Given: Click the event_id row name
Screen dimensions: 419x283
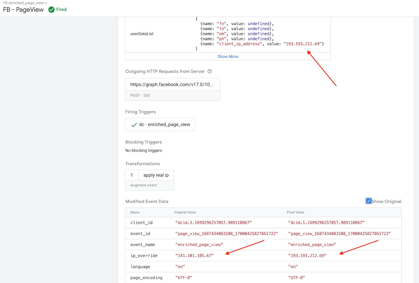Looking at the screenshot, I should [x=140, y=234].
